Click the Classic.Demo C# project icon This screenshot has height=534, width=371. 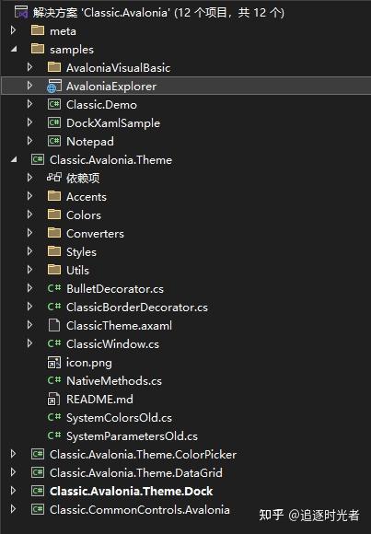(x=54, y=104)
